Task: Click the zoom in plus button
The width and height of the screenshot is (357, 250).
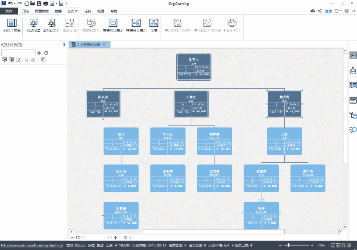Action: coord(312,245)
